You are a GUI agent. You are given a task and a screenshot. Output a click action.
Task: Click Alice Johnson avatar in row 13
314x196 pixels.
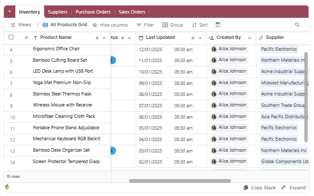point(214,150)
